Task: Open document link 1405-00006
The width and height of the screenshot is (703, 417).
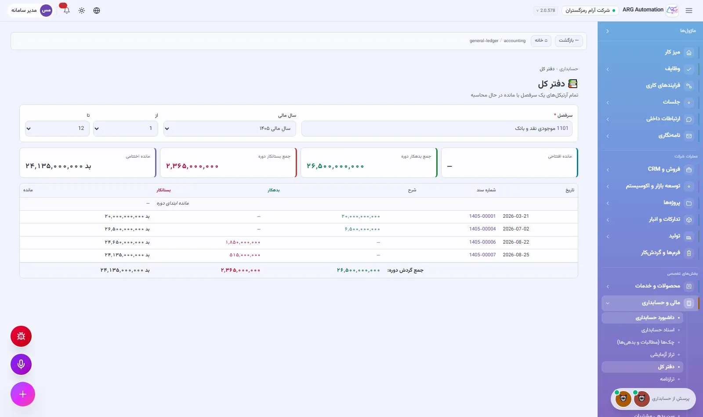Action: click(482, 242)
